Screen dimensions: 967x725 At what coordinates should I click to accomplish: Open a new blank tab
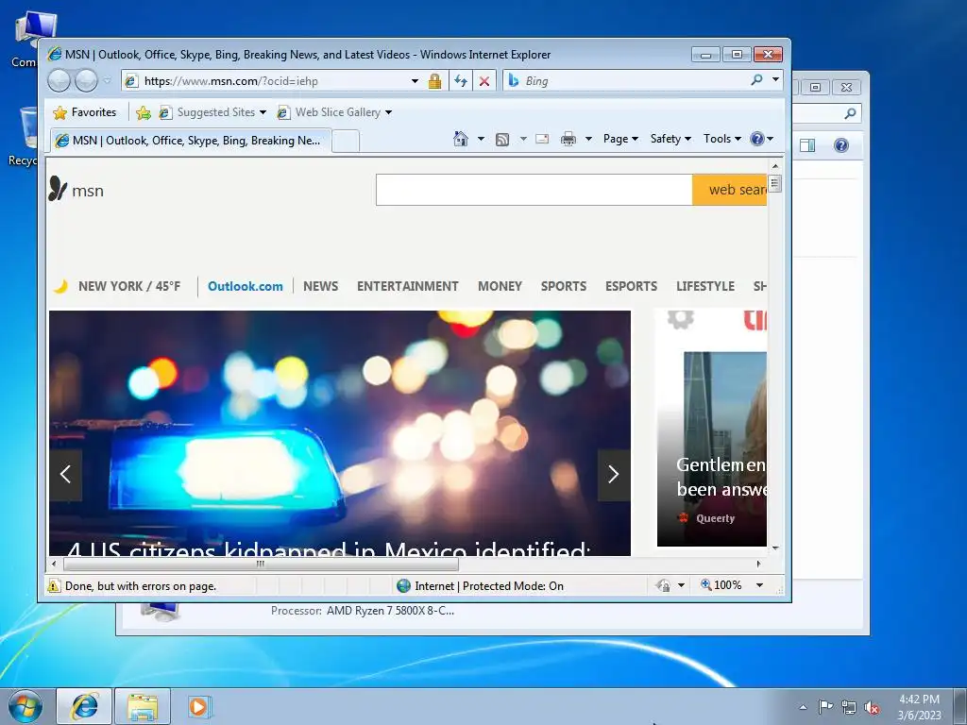[x=346, y=142]
